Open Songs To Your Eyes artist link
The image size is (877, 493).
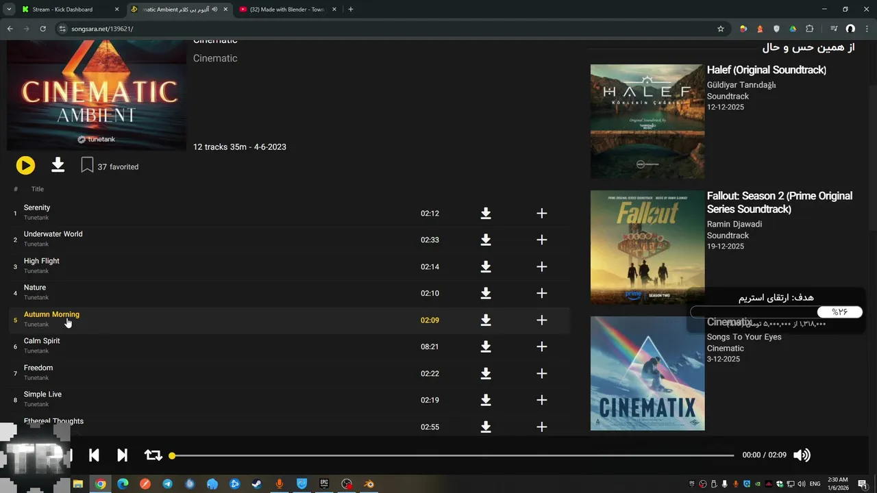(744, 337)
